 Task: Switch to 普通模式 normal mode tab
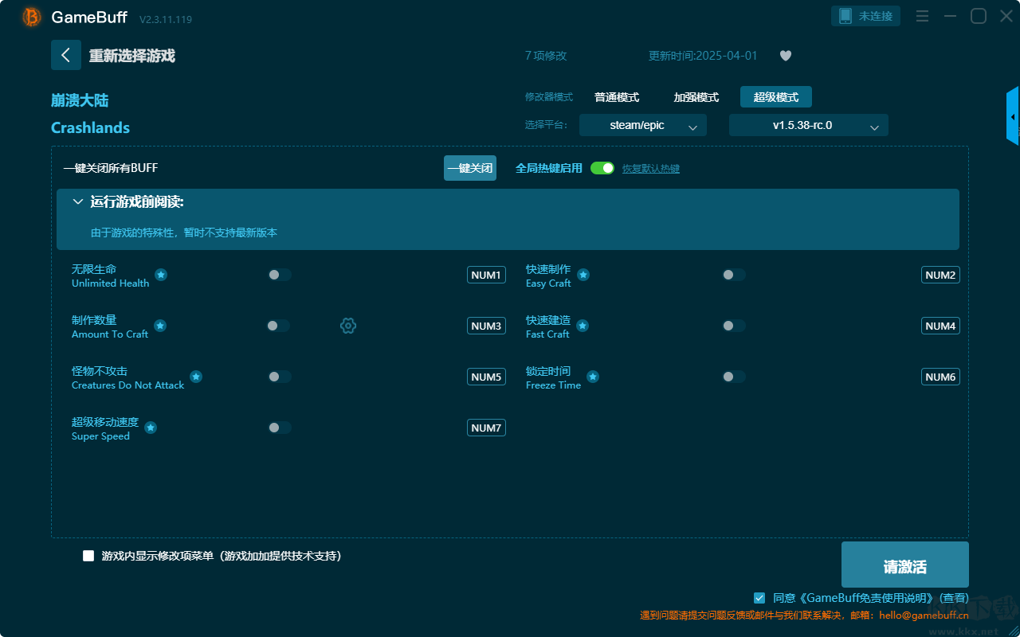pos(617,97)
